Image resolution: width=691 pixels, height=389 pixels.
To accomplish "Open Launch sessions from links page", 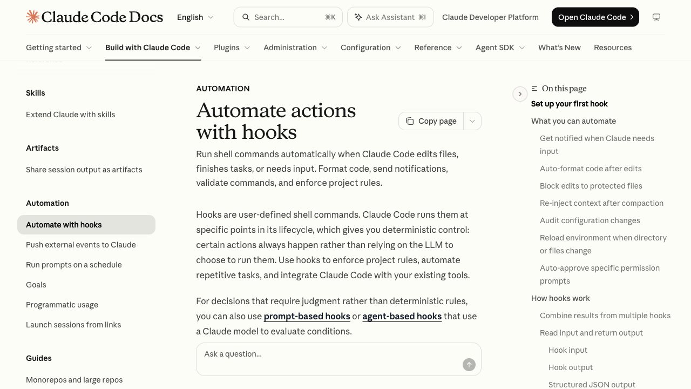I will (x=73, y=325).
